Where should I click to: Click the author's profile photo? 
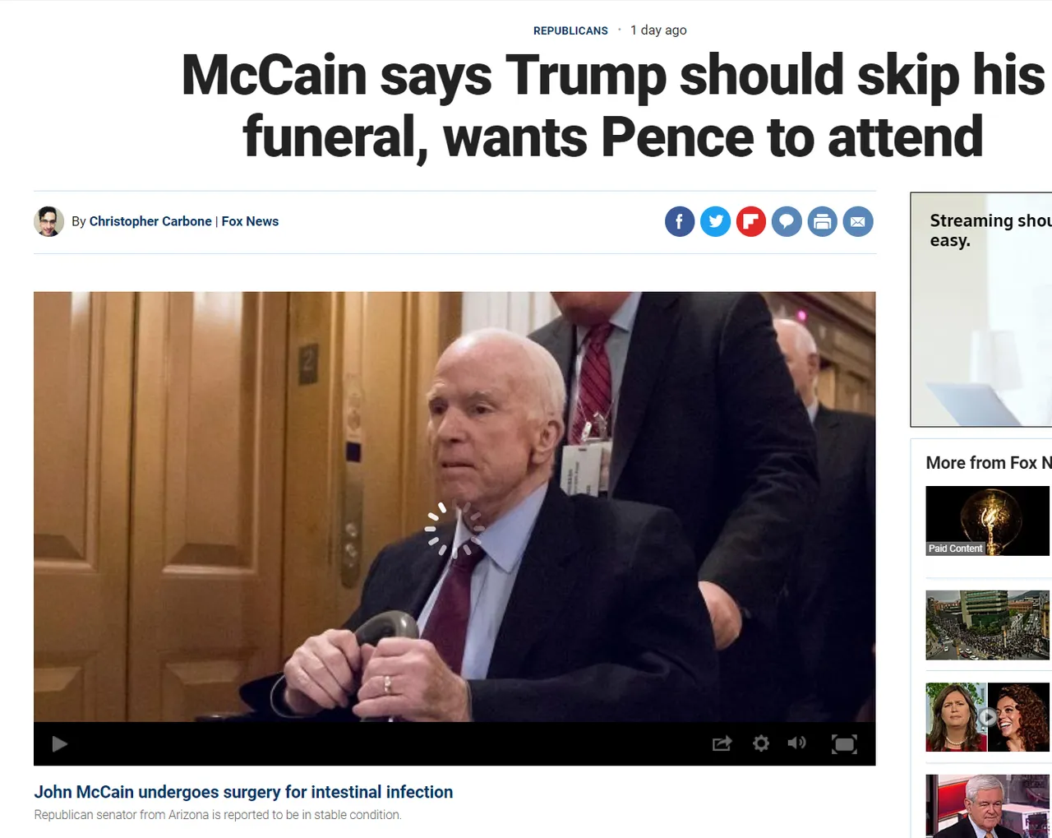click(48, 221)
